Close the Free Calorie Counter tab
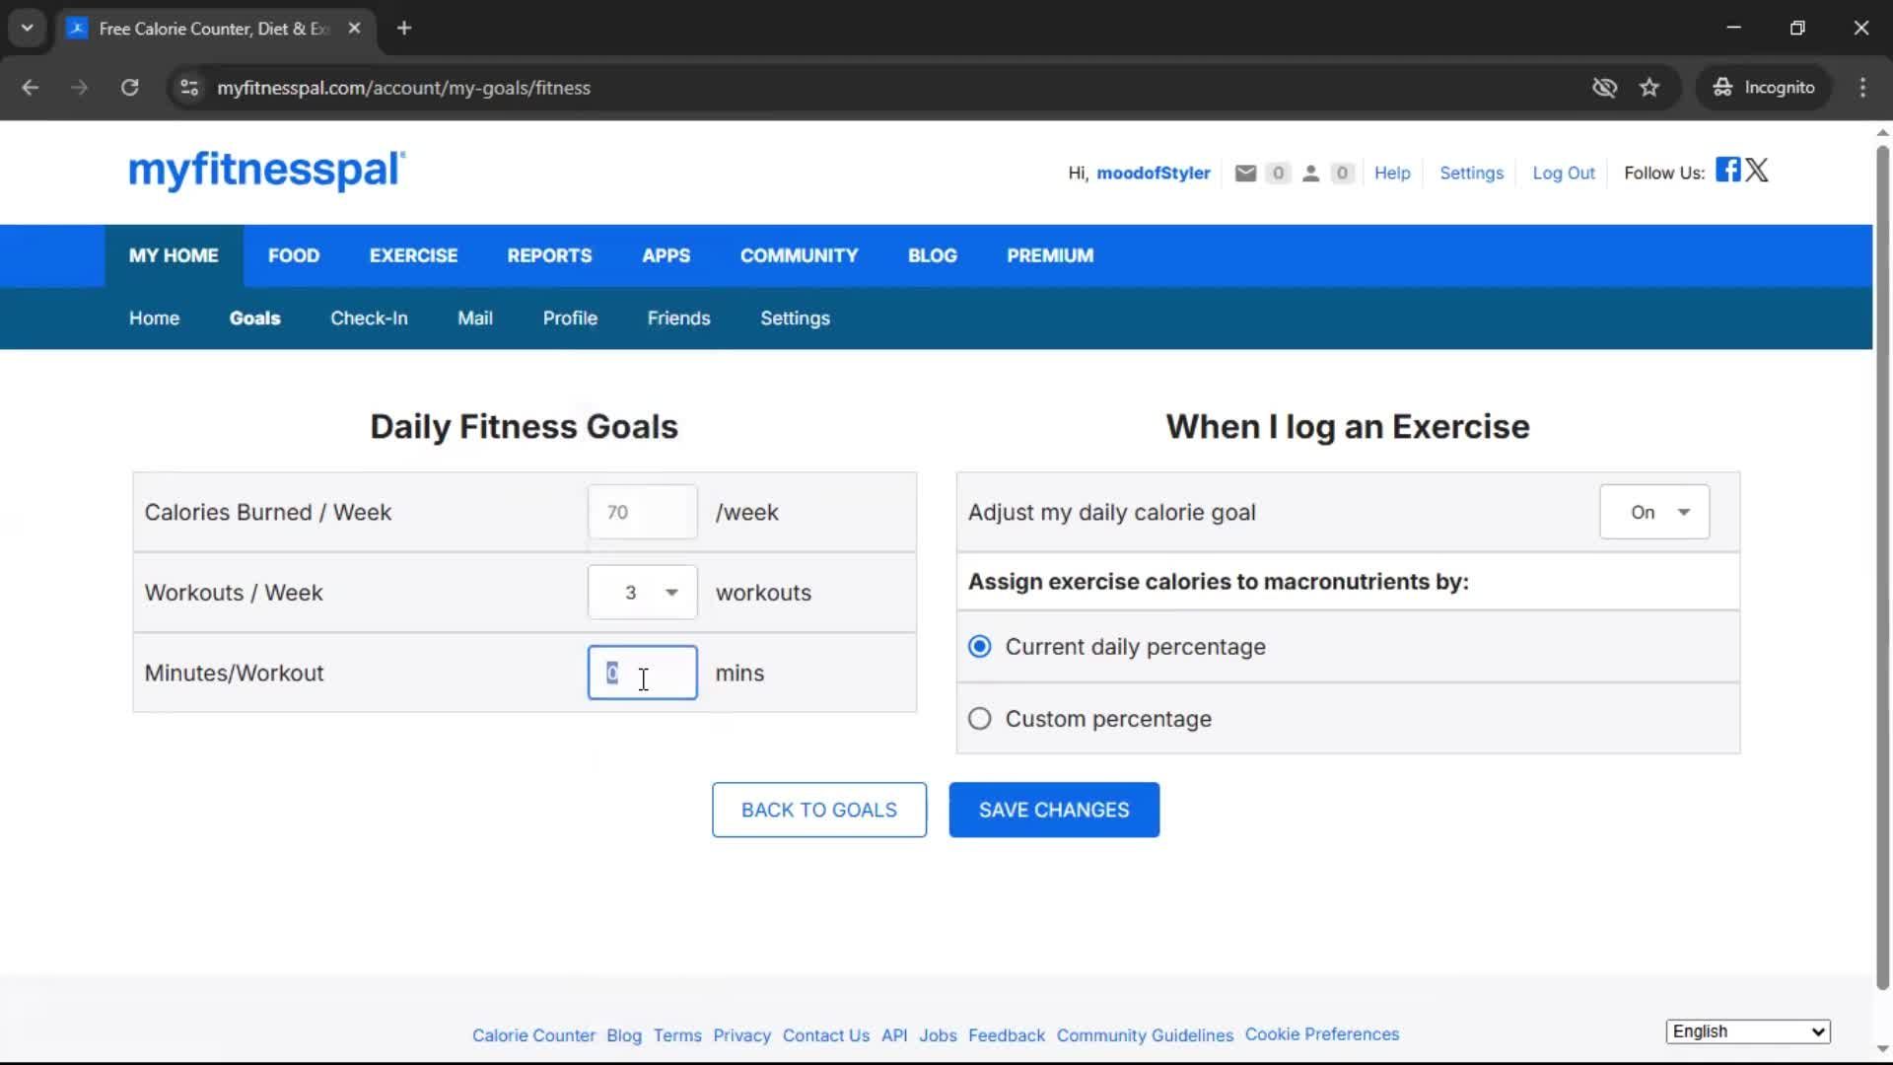 pyautogui.click(x=354, y=29)
